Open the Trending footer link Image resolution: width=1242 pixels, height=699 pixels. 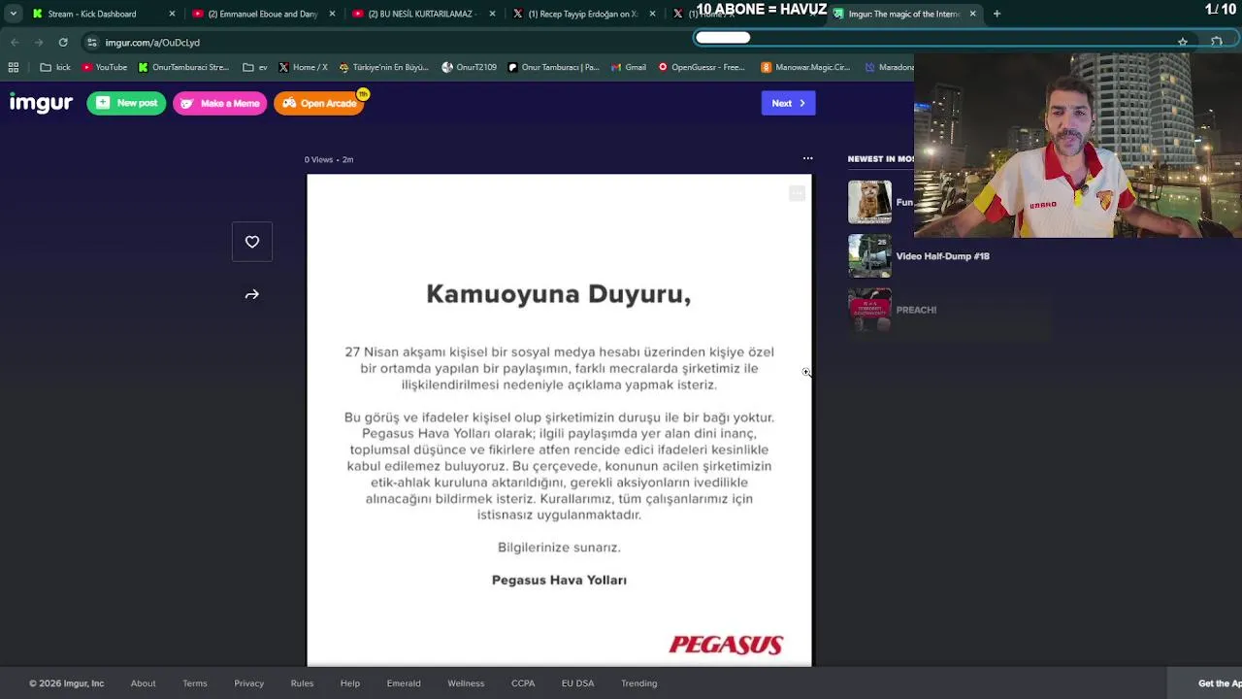point(639,683)
